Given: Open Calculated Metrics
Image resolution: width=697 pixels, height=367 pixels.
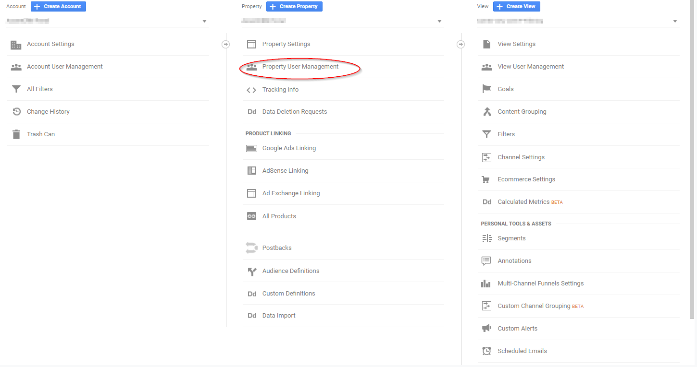Looking at the screenshot, I should (523, 202).
